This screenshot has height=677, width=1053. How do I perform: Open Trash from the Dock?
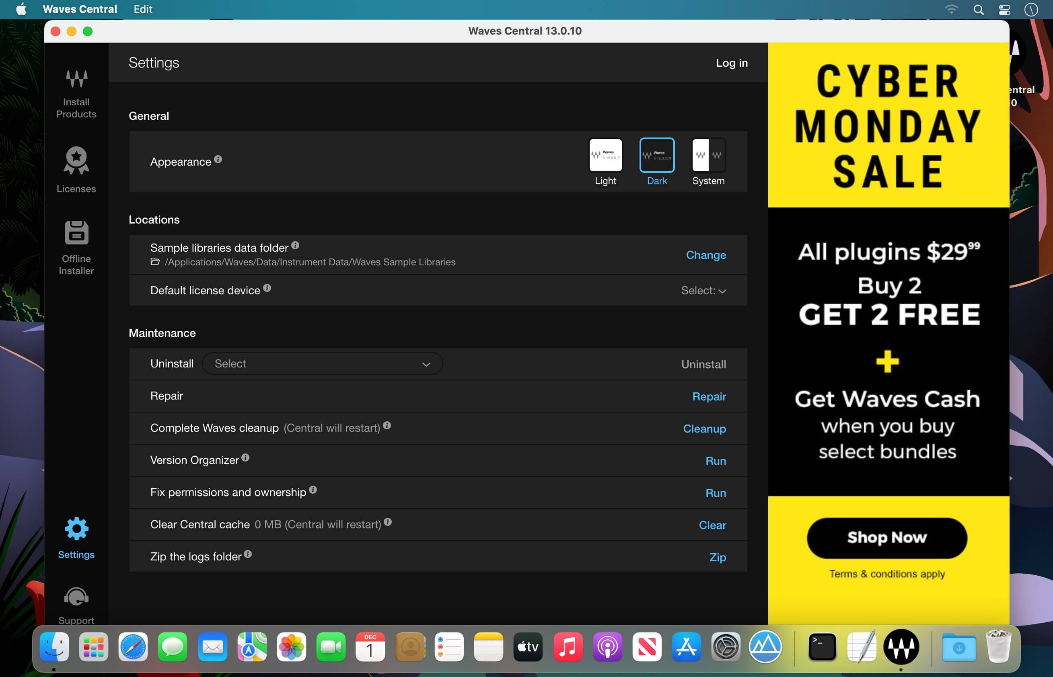(x=998, y=647)
